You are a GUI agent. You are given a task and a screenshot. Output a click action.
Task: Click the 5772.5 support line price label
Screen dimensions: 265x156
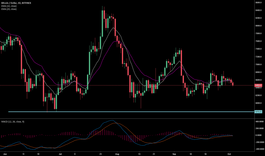coord(258,112)
